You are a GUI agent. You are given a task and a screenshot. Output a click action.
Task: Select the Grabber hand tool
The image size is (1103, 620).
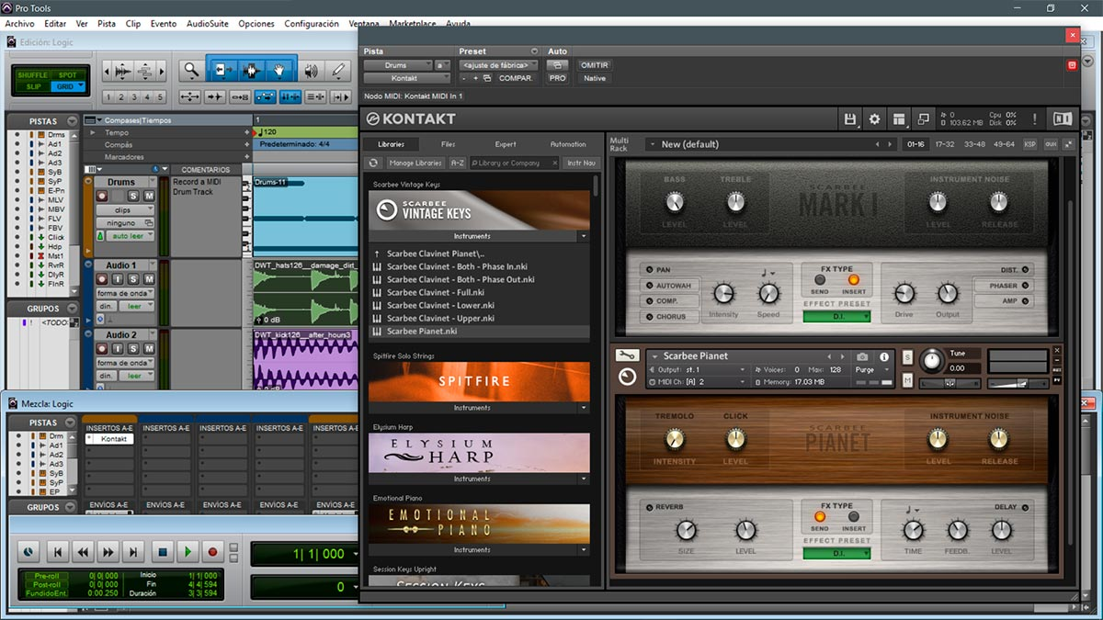pyautogui.click(x=279, y=70)
